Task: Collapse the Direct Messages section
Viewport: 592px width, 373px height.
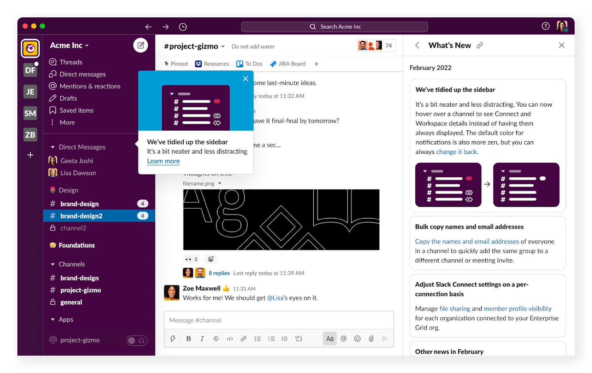Action: click(53, 147)
